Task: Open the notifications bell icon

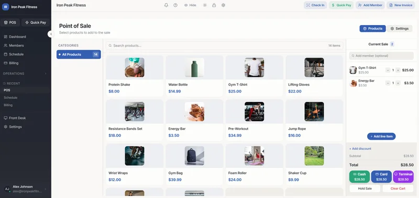Action: pos(166,5)
